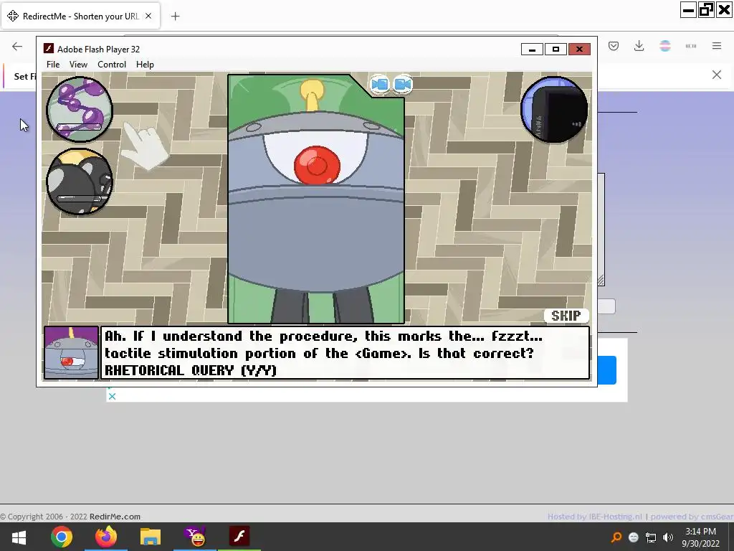This screenshot has width=734, height=551.
Task: Click the robot portrait beside the dialogue
Action: coord(71,353)
